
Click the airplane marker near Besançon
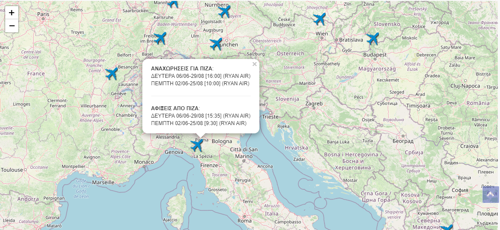(112, 73)
